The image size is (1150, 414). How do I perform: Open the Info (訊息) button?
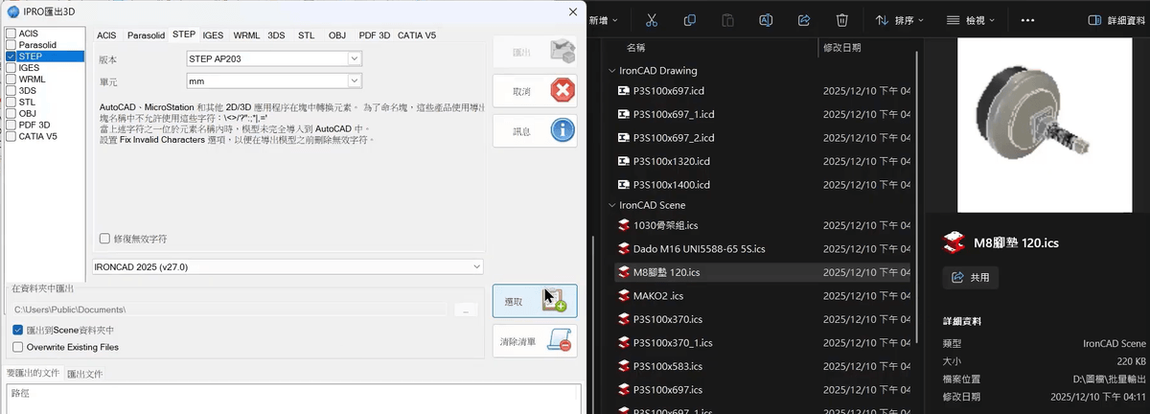[x=535, y=130]
